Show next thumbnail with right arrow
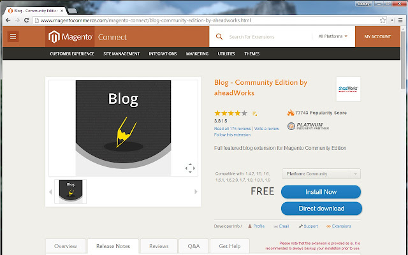 pyautogui.click(x=196, y=192)
